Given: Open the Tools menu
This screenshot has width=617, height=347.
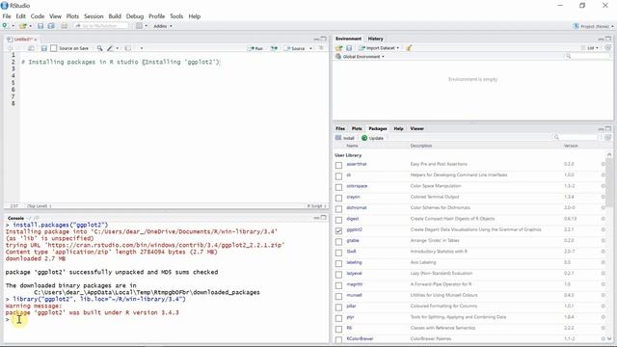Looking at the screenshot, I should click(176, 16).
